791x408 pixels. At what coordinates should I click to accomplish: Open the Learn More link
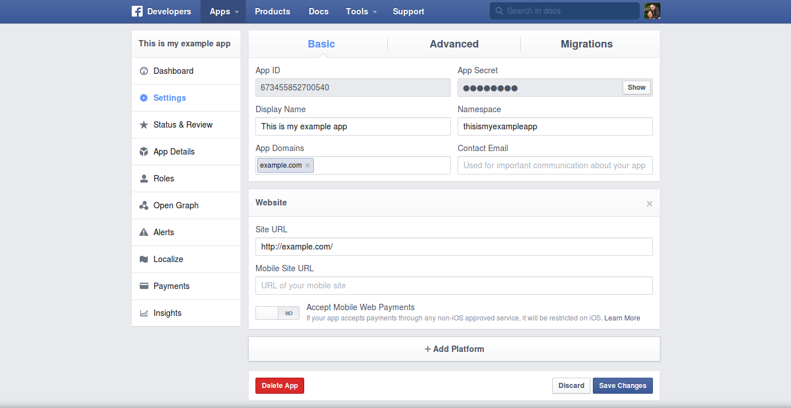pos(622,318)
